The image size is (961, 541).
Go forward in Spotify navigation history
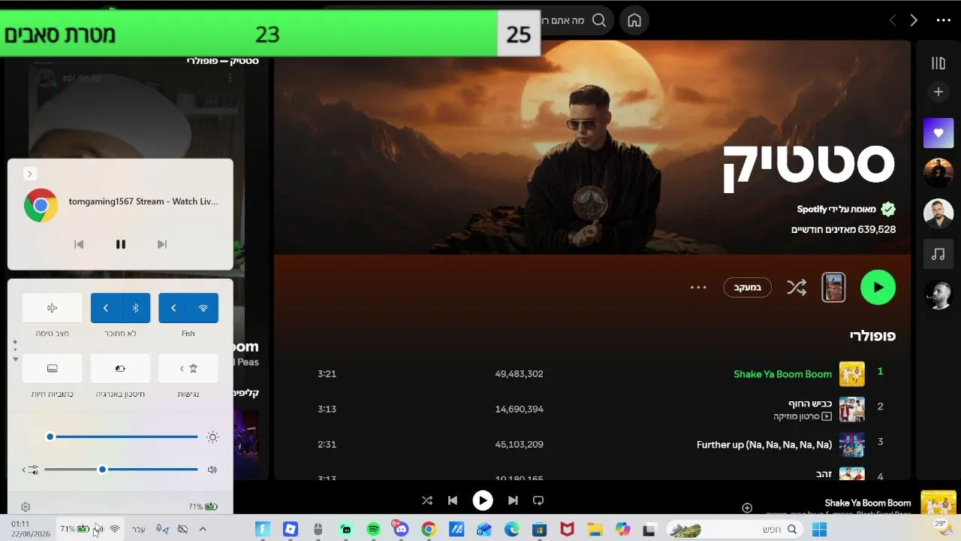point(914,20)
